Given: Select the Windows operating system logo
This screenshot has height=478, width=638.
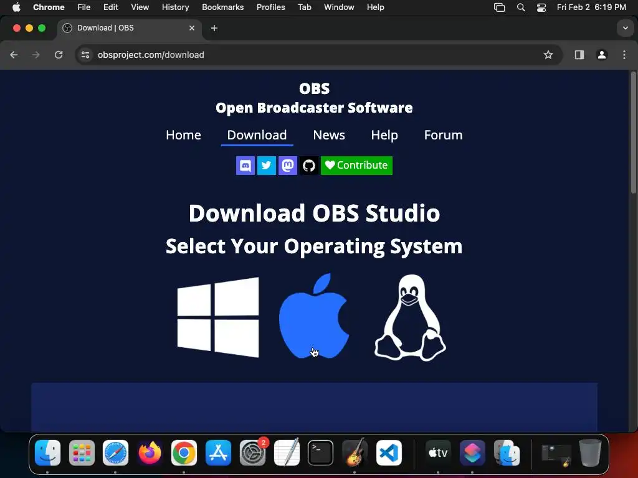Looking at the screenshot, I should 218,317.
